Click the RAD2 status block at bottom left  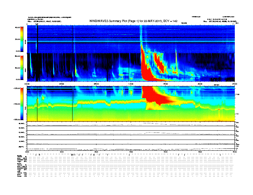(x=22, y=160)
